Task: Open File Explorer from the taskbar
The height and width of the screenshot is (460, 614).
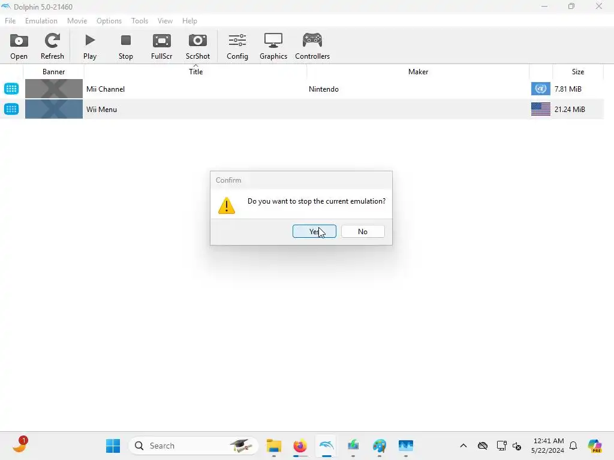Action: [x=273, y=446]
